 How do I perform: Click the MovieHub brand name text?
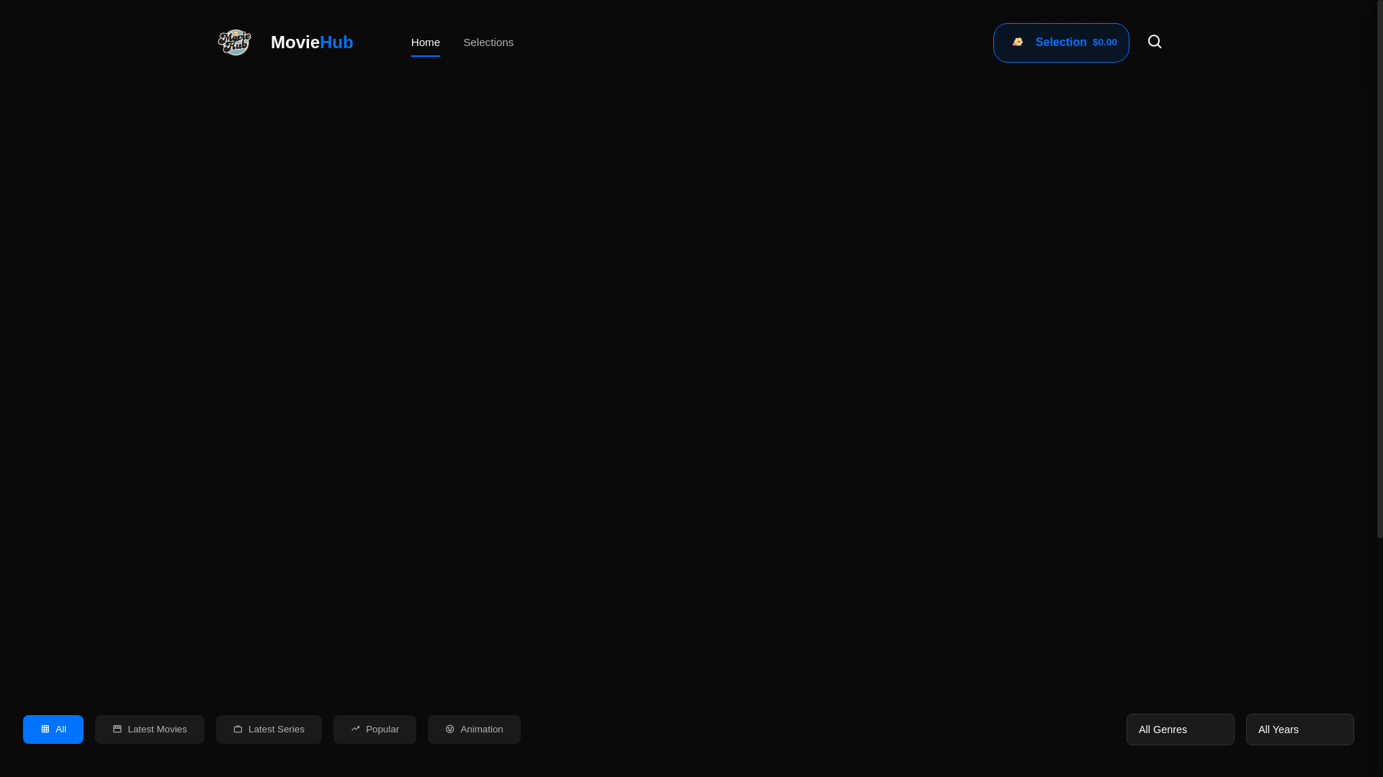[312, 42]
